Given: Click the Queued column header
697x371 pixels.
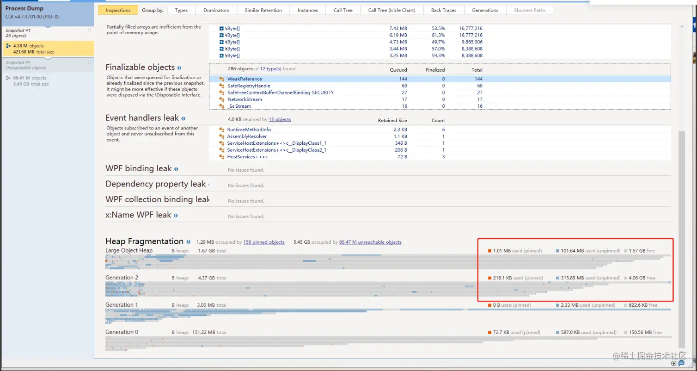Looking at the screenshot, I should tap(398, 70).
